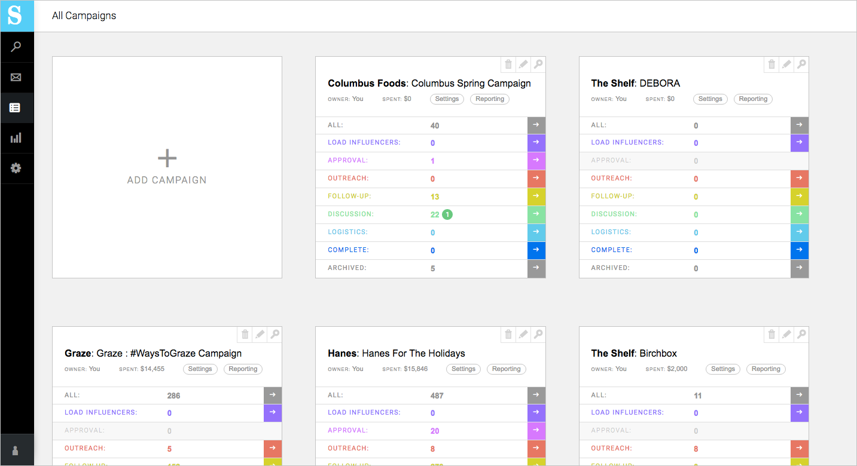Image resolution: width=857 pixels, height=466 pixels.
Task: Click the pencil icon on the Birchbox campaign
Action: tap(786, 335)
